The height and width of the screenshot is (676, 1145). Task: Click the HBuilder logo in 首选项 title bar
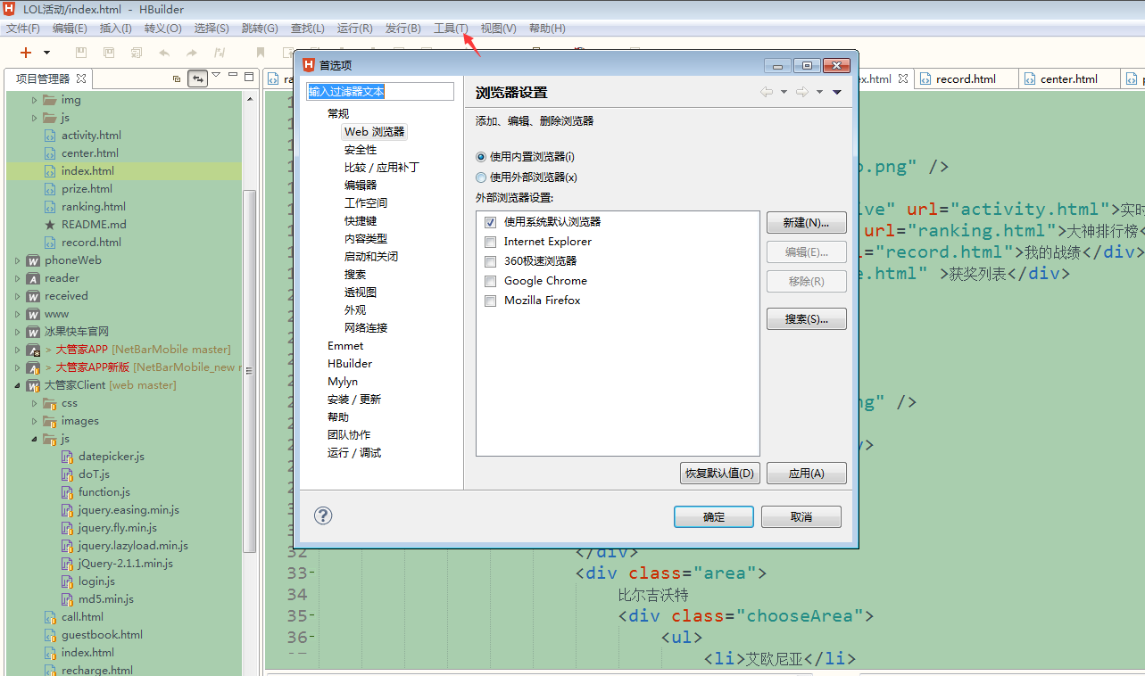(x=309, y=65)
